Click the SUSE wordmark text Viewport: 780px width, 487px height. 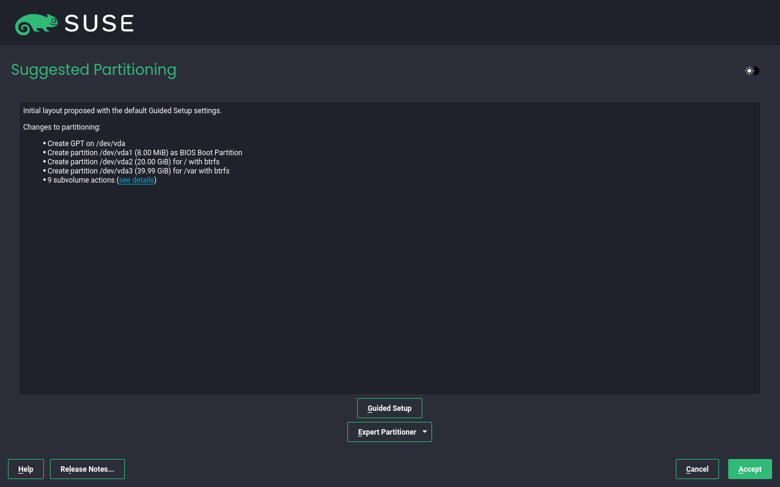(99, 24)
